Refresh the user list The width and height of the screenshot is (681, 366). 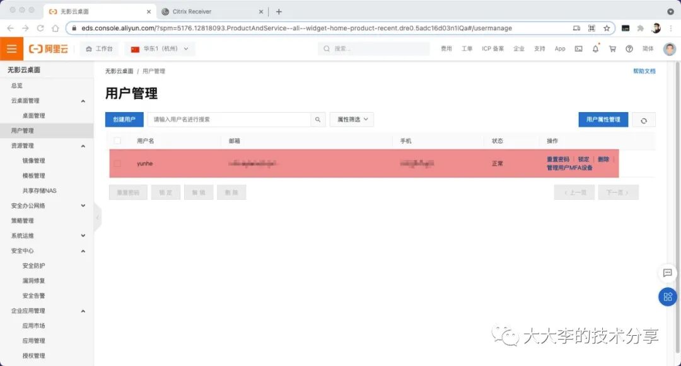click(x=644, y=120)
